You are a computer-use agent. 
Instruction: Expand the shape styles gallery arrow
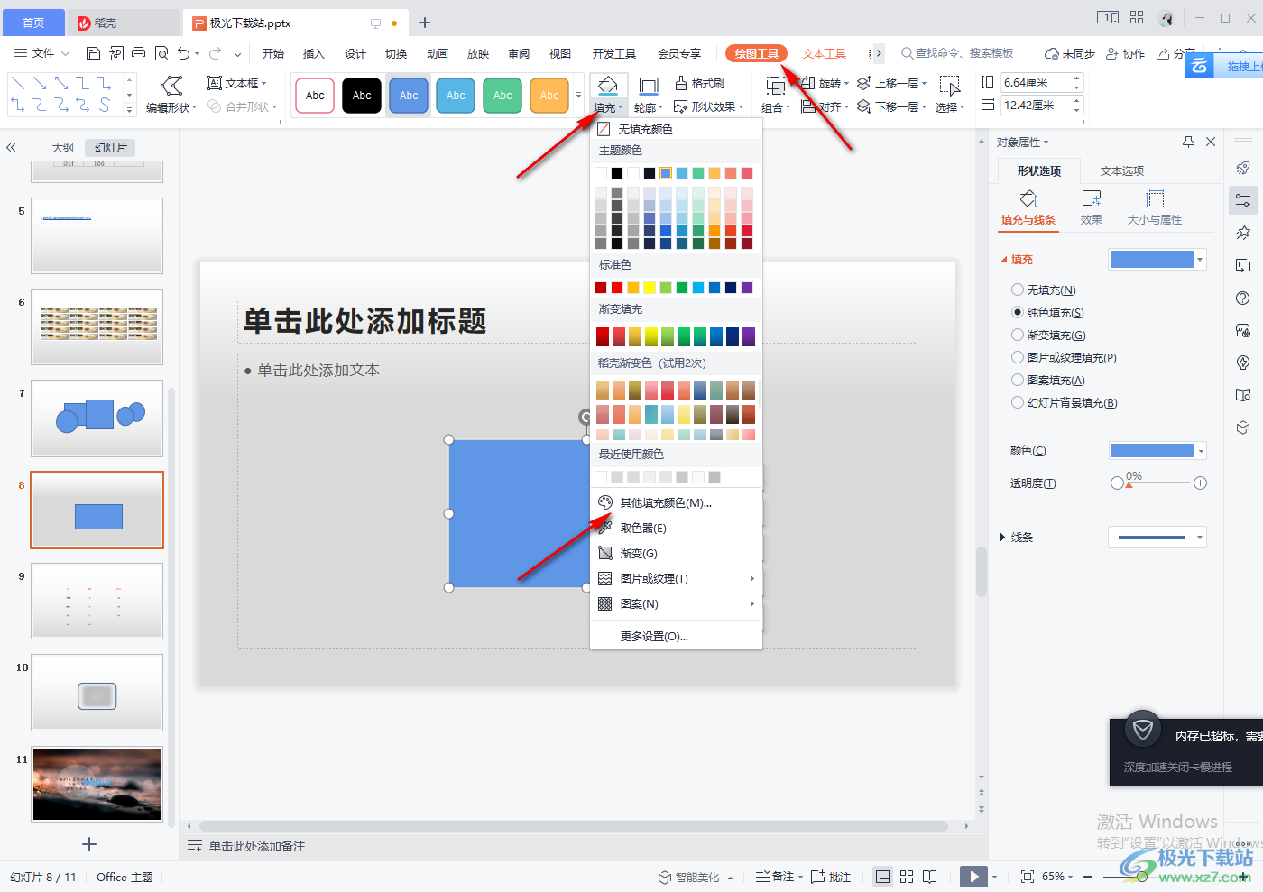click(578, 95)
